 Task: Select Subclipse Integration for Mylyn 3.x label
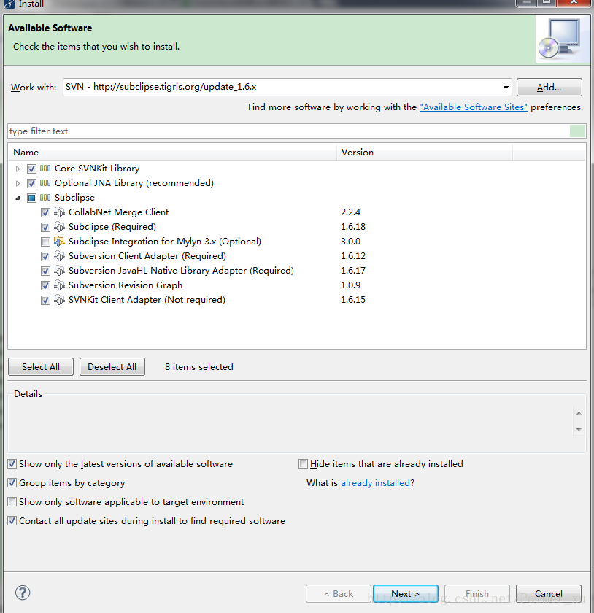click(165, 242)
